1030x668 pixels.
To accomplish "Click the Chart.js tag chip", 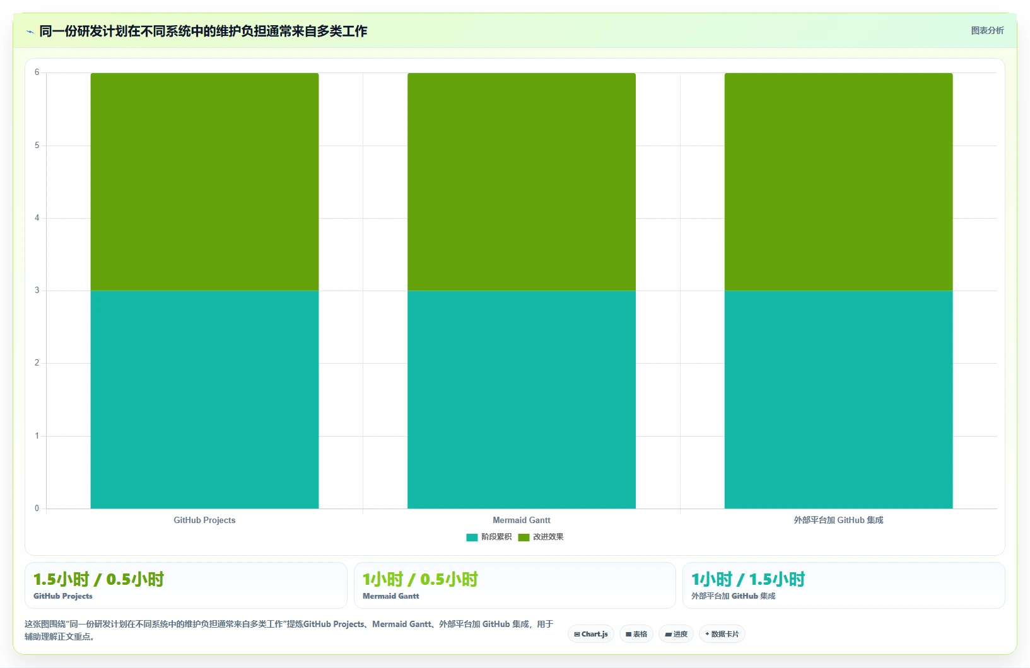I will [x=591, y=634].
